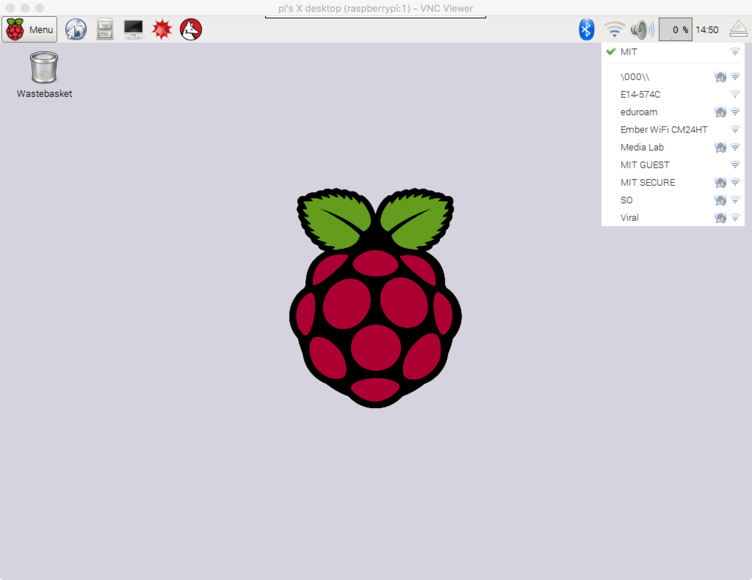
Task: Click the green checkmark beside MIT
Action: click(x=611, y=51)
